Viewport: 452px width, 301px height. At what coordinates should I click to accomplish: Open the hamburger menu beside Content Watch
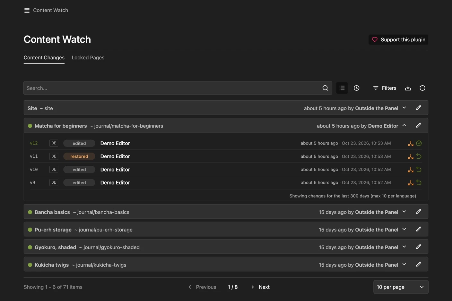(27, 10)
